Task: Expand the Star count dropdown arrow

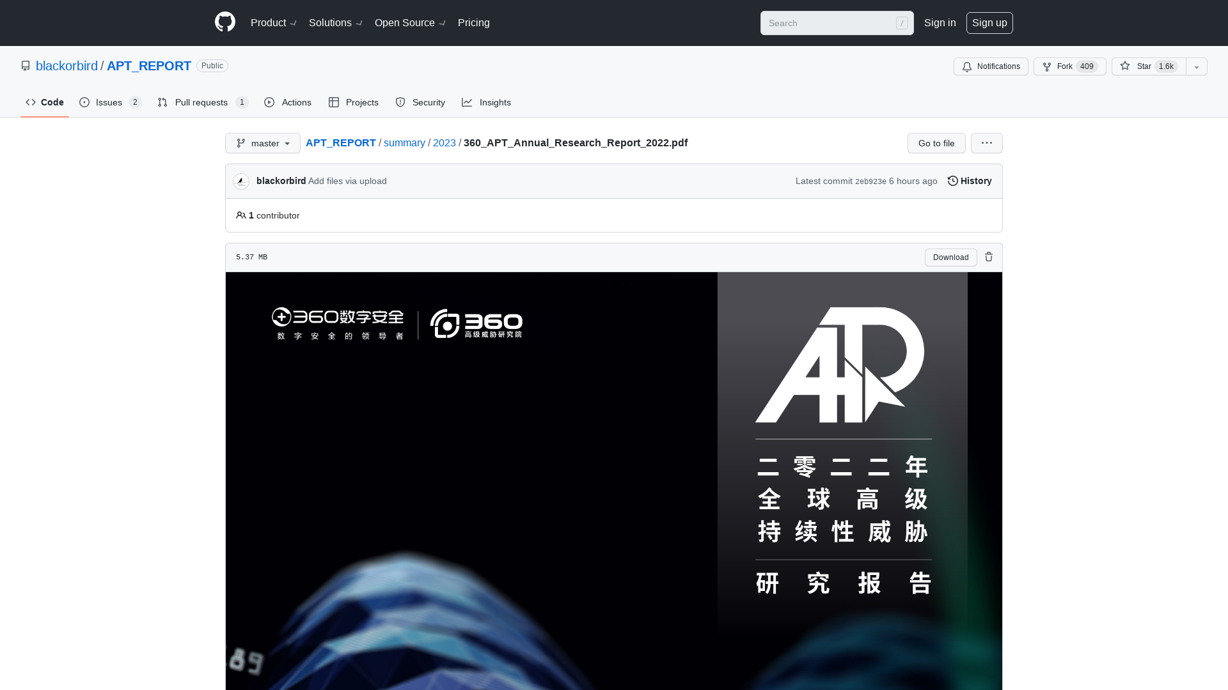Action: pyautogui.click(x=1196, y=66)
